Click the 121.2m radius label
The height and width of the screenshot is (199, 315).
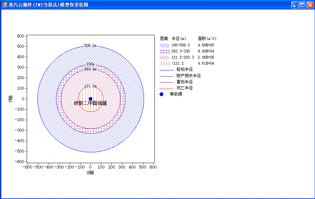90,86
